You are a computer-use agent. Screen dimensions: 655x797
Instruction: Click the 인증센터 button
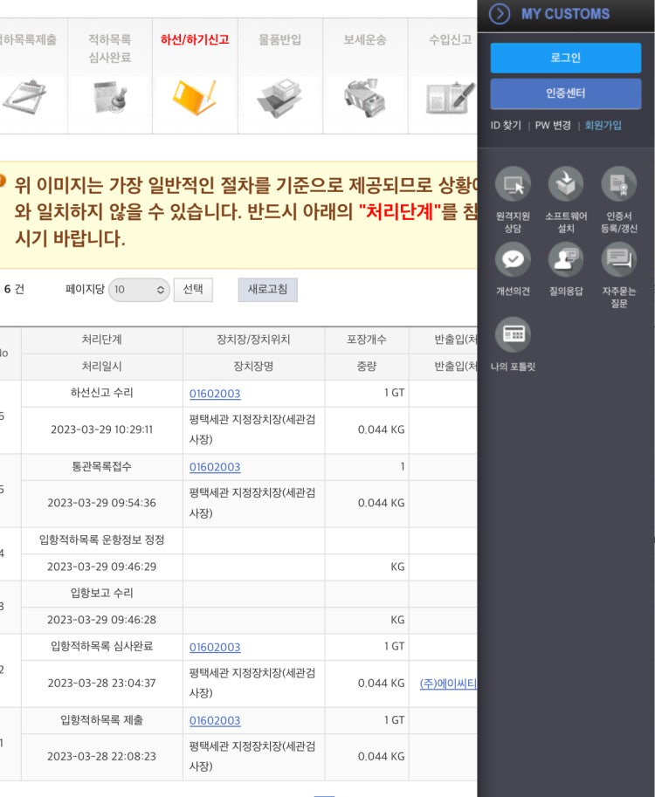tap(566, 93)
